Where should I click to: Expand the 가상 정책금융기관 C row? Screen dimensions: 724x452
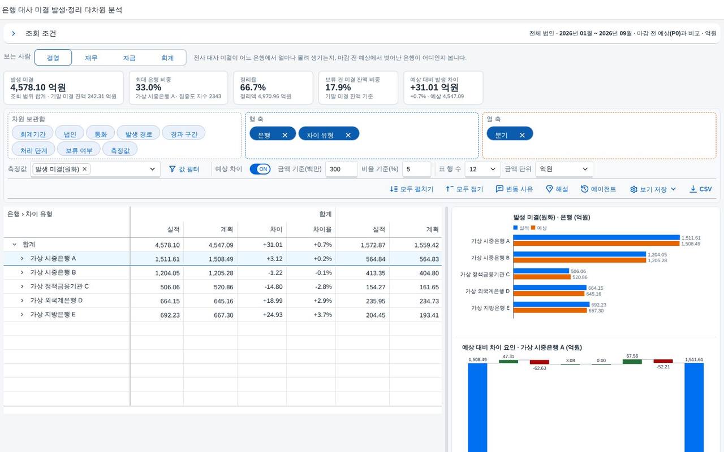point(22,286)
